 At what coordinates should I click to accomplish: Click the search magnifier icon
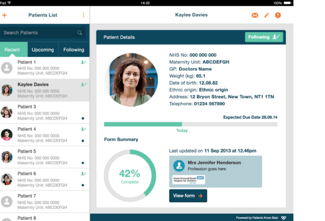[x=80, y=33]
